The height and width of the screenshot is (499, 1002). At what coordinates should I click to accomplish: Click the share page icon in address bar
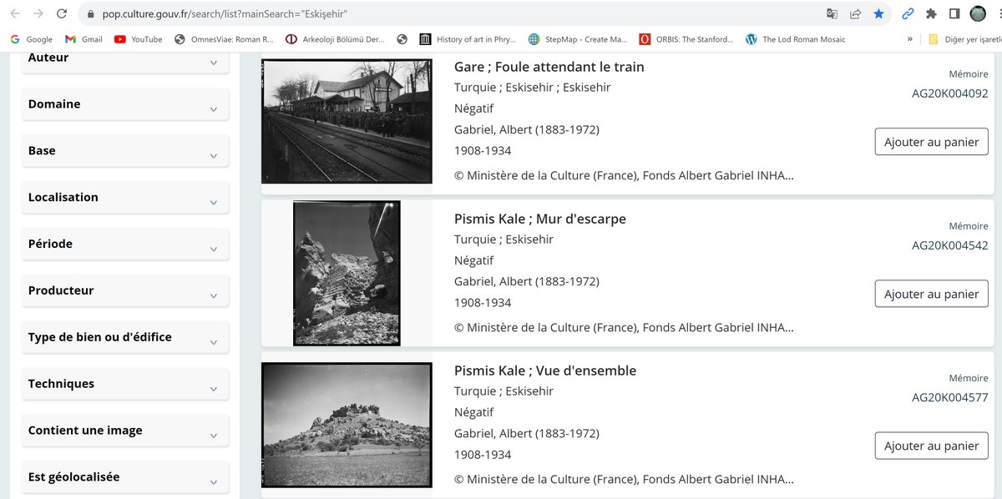(x=855, y=14)
